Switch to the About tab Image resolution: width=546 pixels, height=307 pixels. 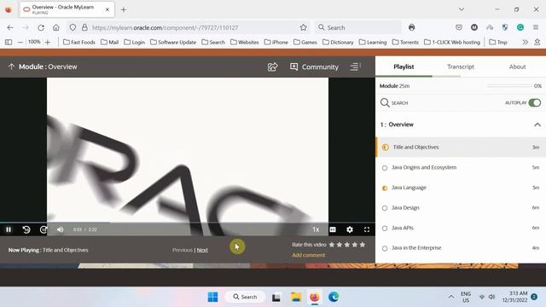517,67
